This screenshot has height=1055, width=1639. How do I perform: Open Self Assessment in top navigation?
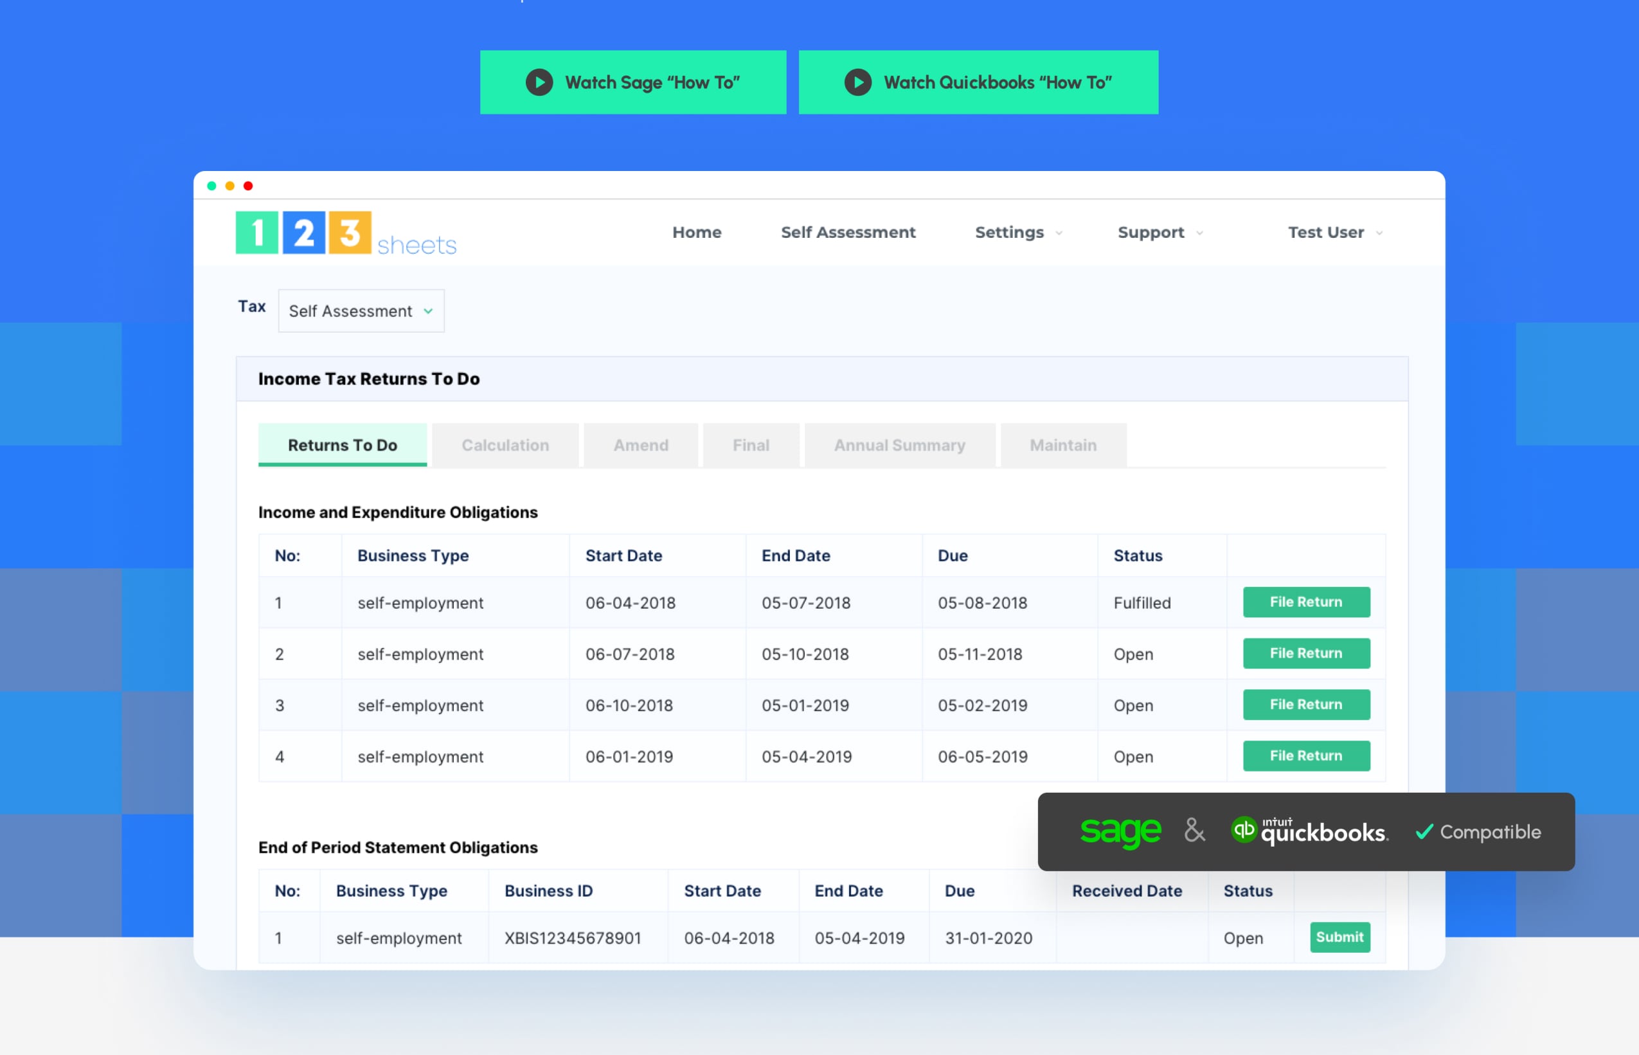[848, 232]
